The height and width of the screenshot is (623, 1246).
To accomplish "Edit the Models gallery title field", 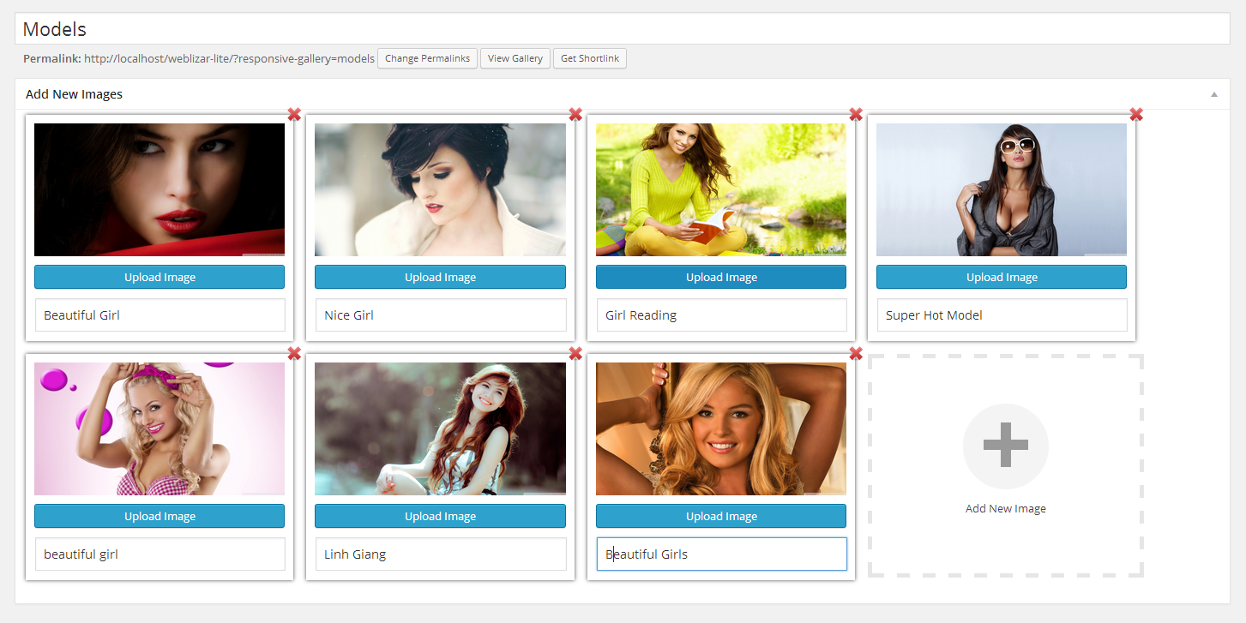I will point(623,28).
